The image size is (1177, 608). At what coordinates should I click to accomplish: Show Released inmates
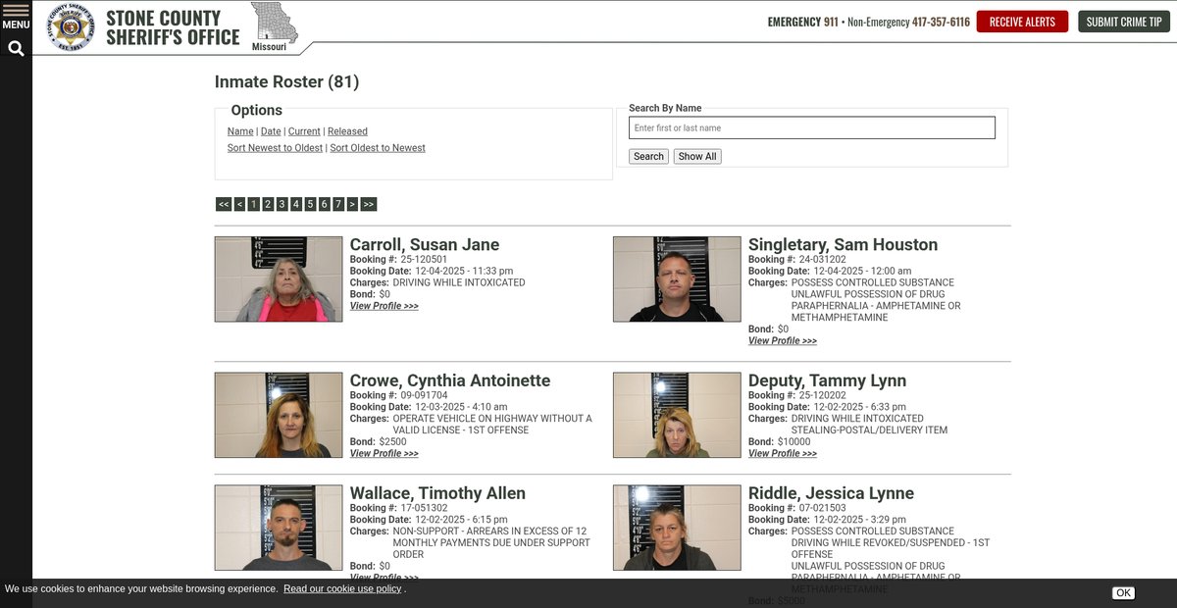point(347,131)
